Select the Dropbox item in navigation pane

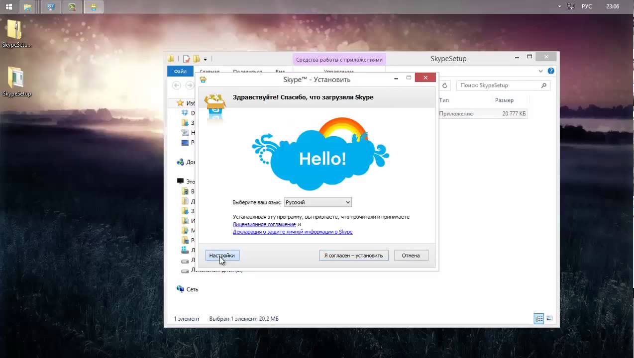(185, 113)
